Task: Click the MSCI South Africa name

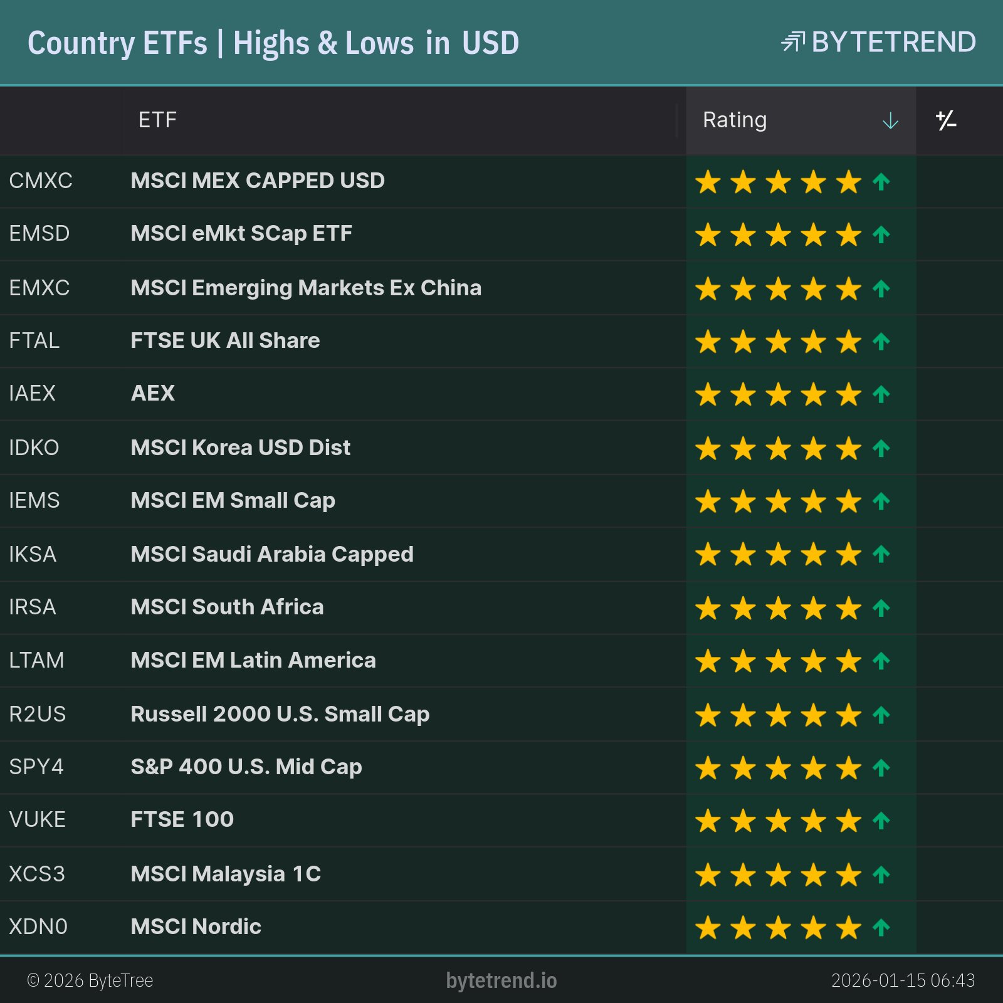Action: [227, 607]
